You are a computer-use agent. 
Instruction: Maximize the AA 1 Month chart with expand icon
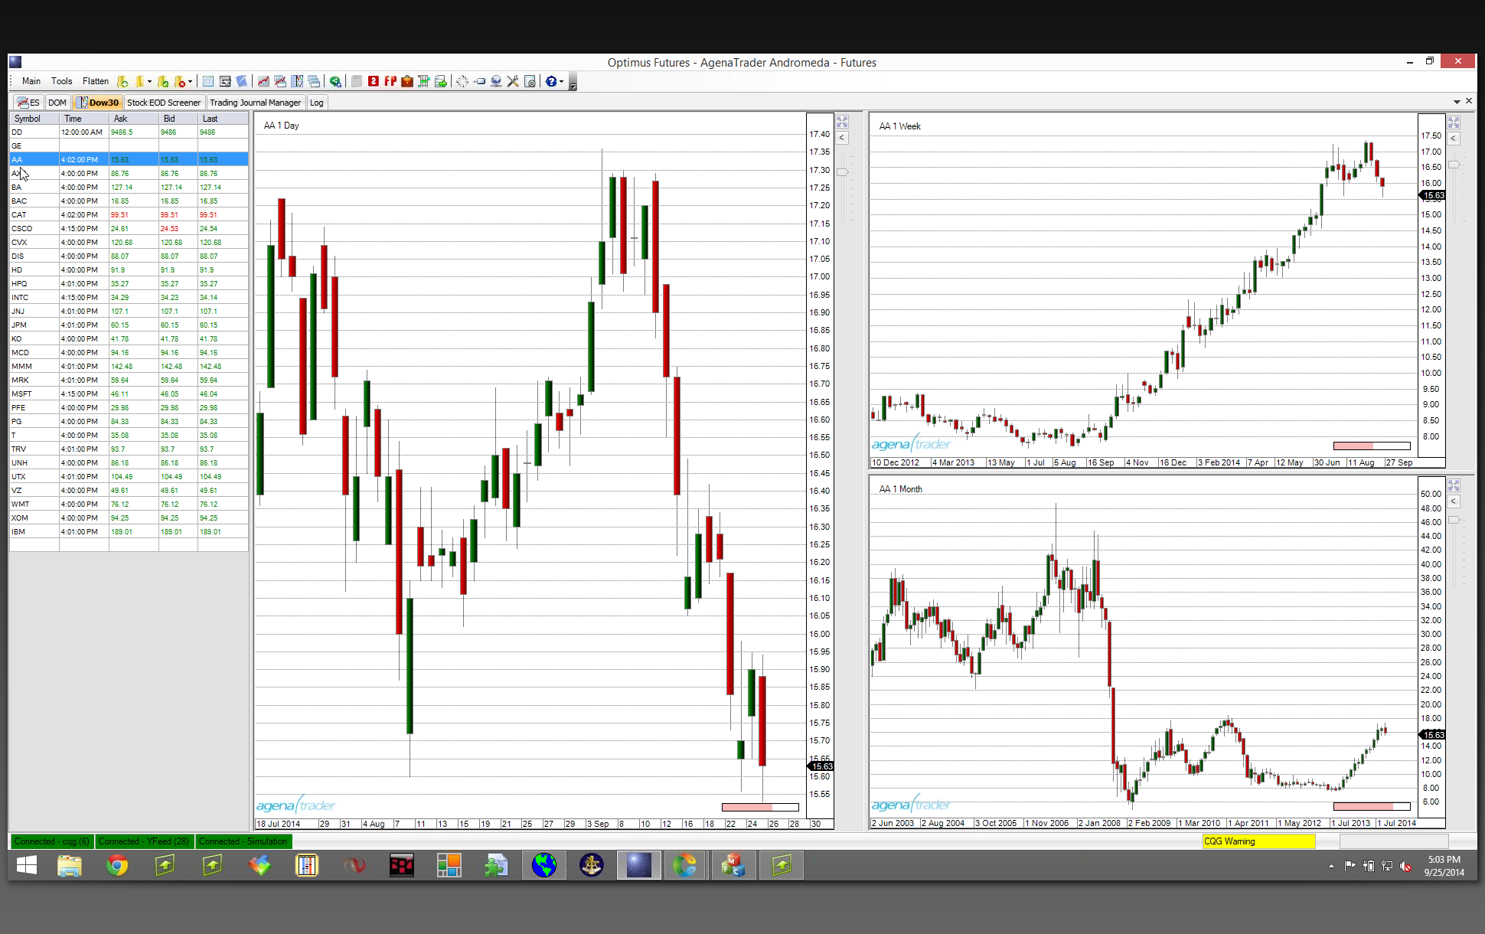1454,485
